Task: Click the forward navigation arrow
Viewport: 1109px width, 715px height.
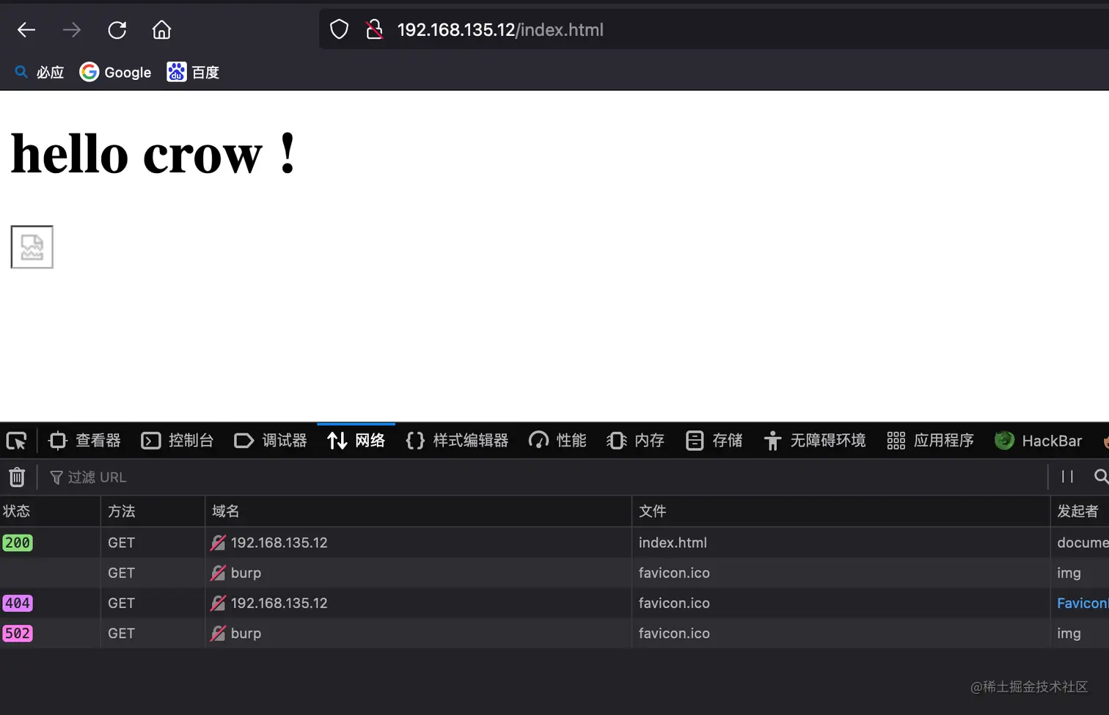Action: tap(72, 30)
